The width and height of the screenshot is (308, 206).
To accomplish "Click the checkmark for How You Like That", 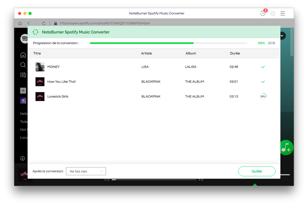I will point(263,81).
